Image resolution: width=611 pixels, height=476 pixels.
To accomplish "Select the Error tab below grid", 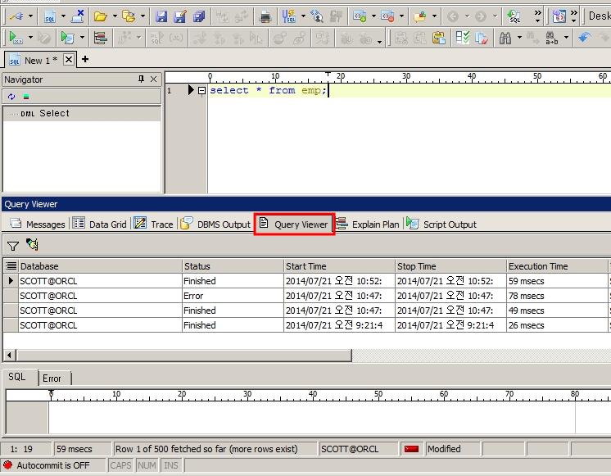I will click(x=52, y=378).
